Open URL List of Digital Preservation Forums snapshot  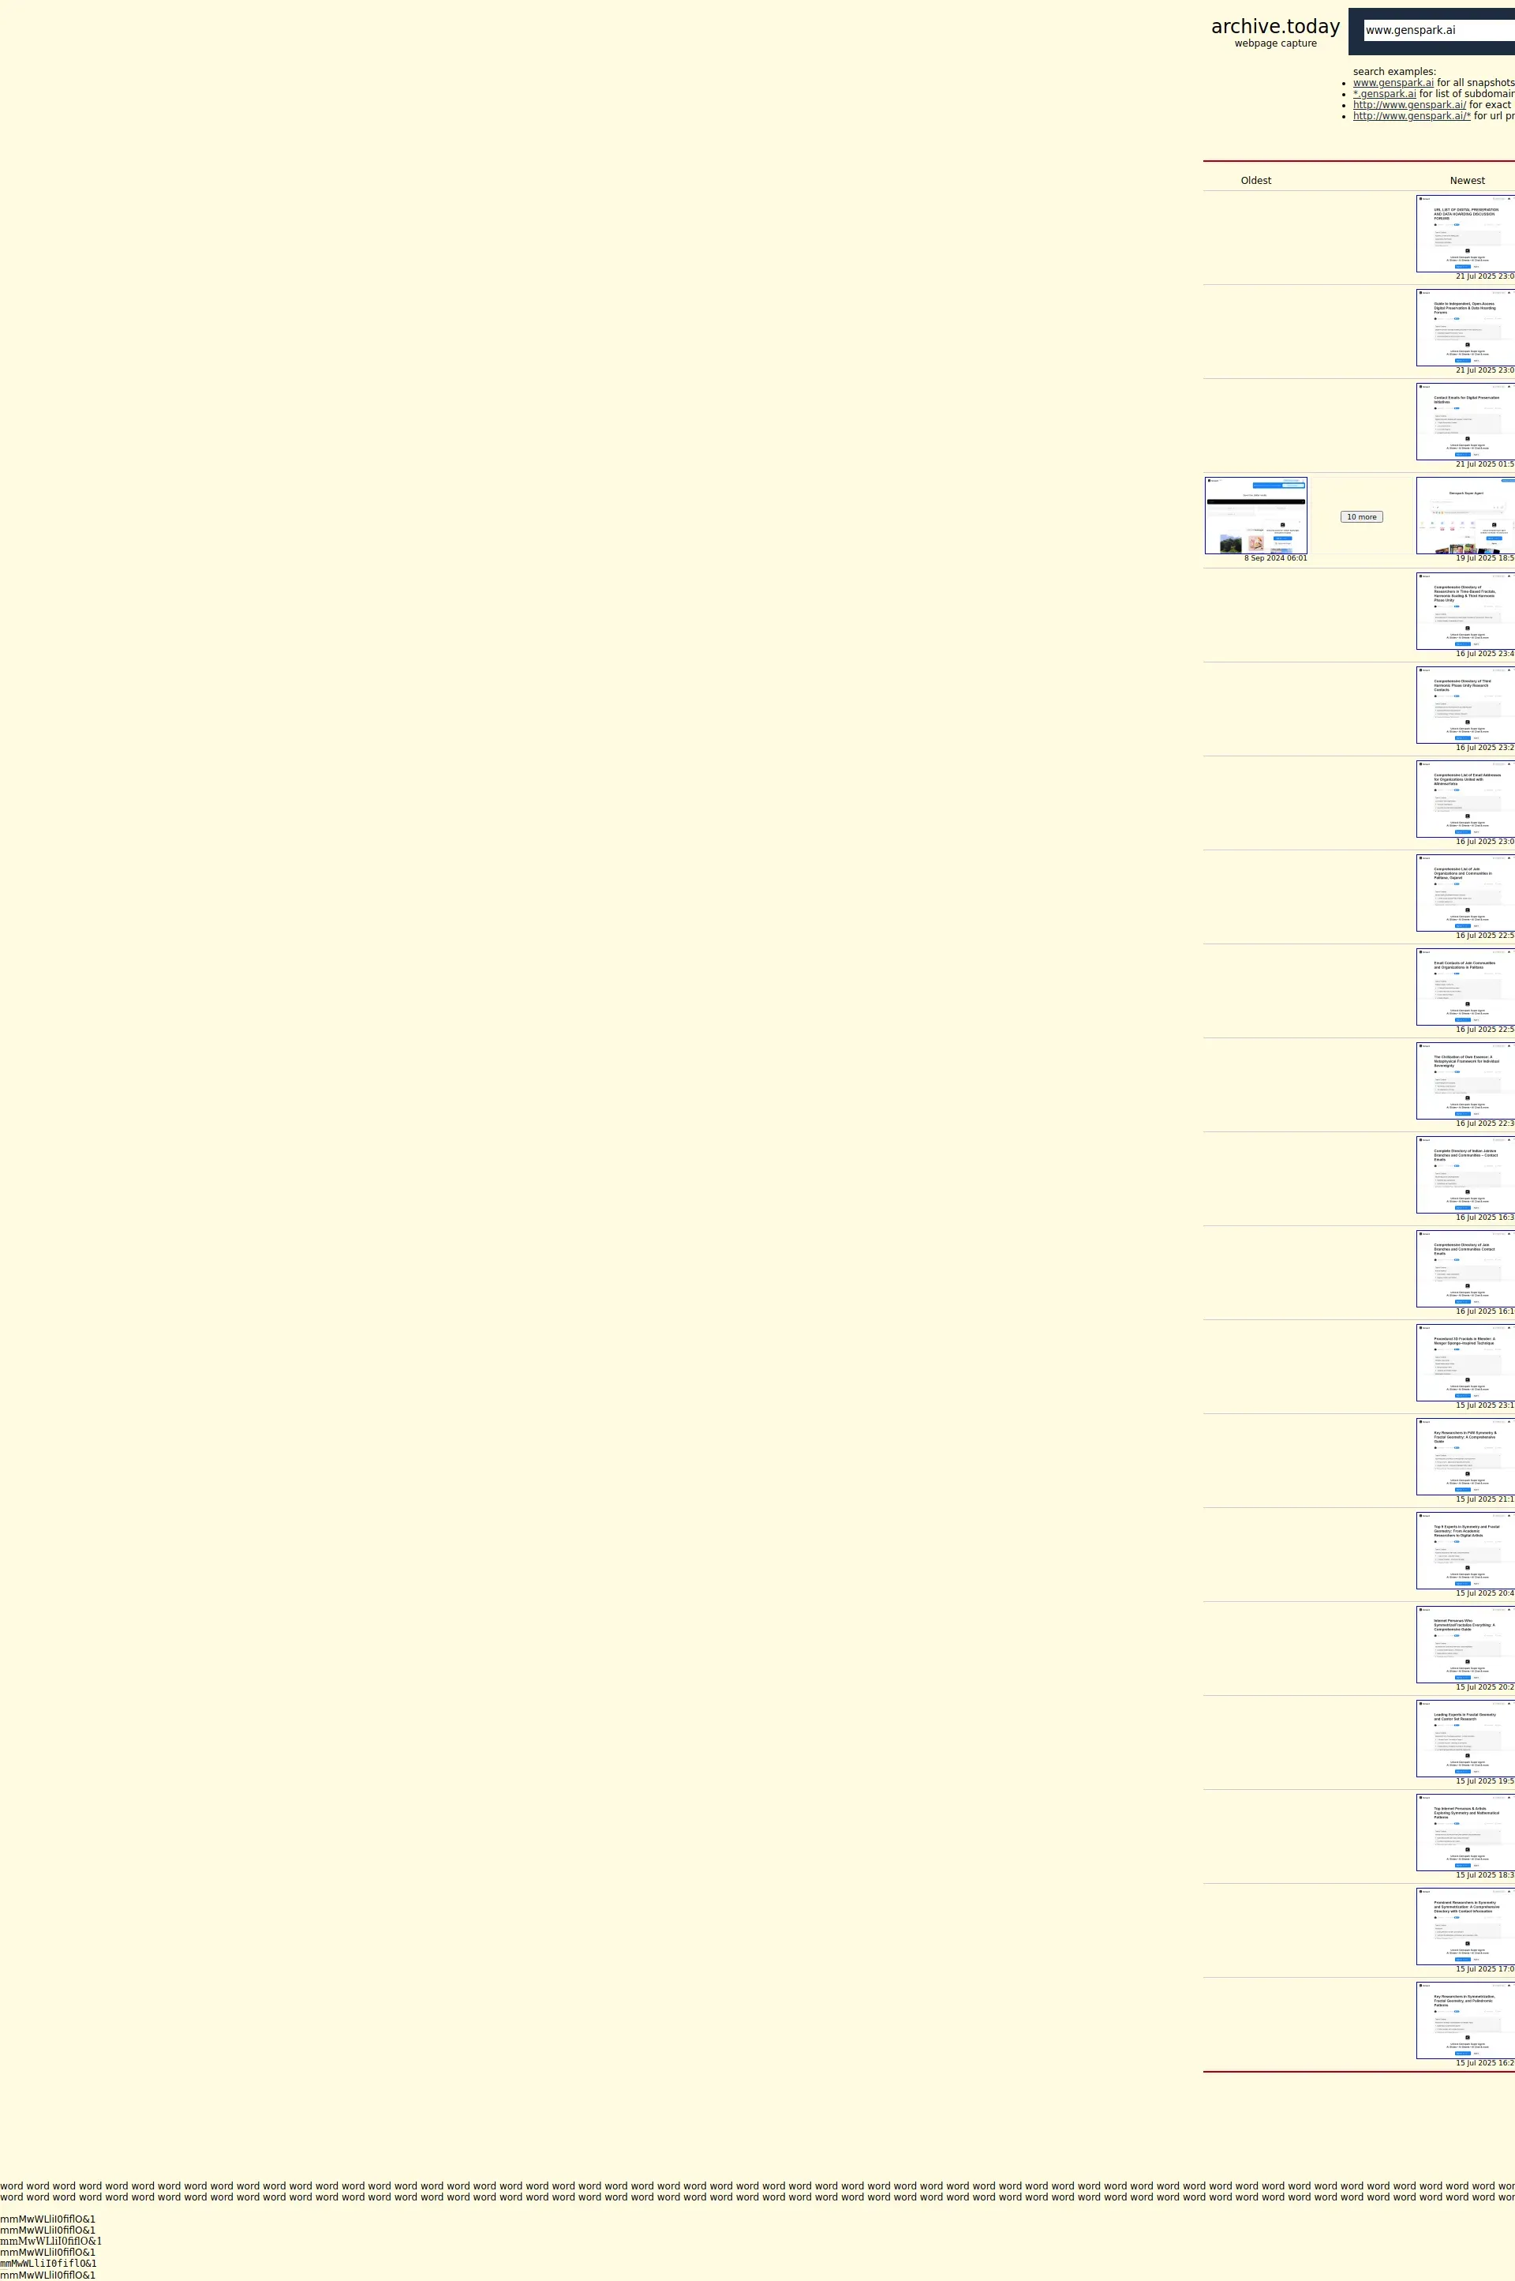pos(1464,234)
